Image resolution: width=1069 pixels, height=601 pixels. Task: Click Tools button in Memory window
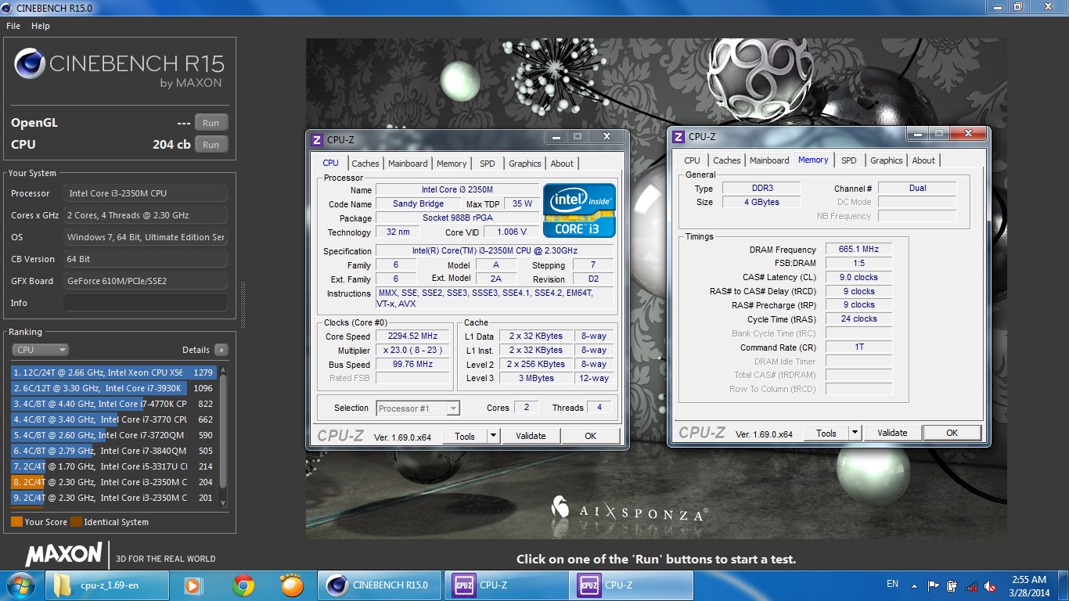(x=826, y=433)
